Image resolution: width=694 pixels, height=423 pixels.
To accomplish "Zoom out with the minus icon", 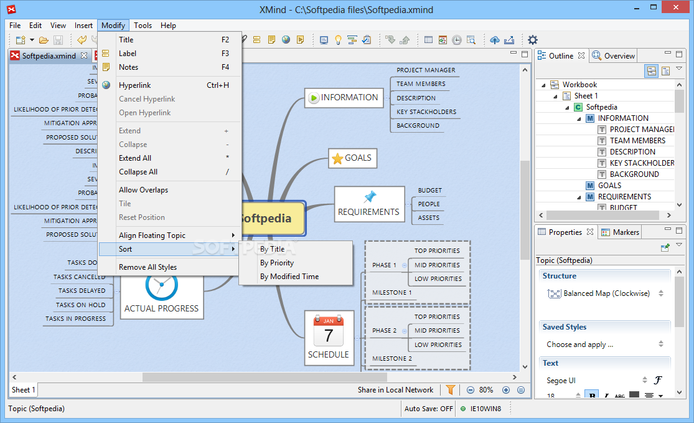I will (471, 390).
